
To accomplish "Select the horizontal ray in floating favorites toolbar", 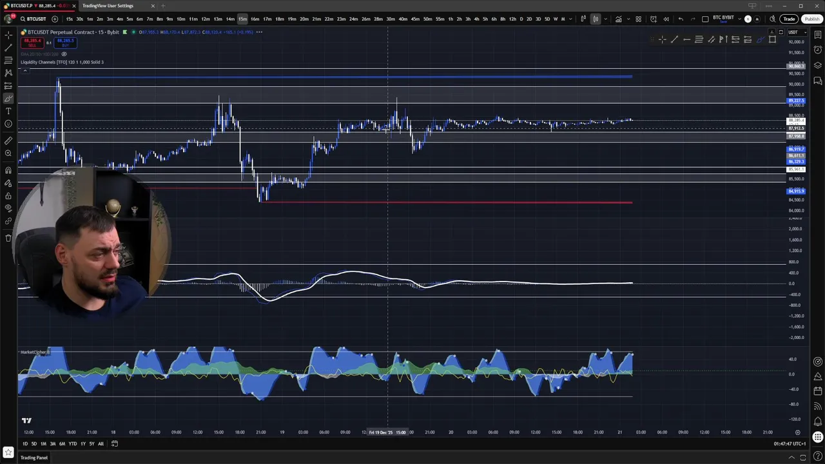I will (686, 39).
